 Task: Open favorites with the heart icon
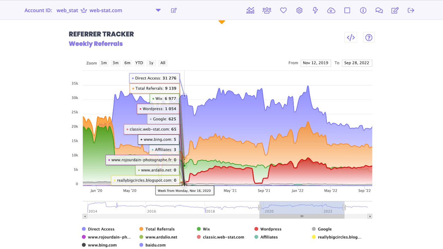tap(283, 10)
